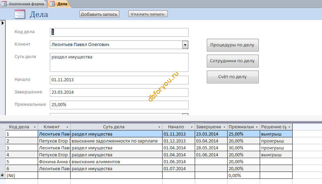
Task: Click the Начало date field
Action: (x=119, y=80)
